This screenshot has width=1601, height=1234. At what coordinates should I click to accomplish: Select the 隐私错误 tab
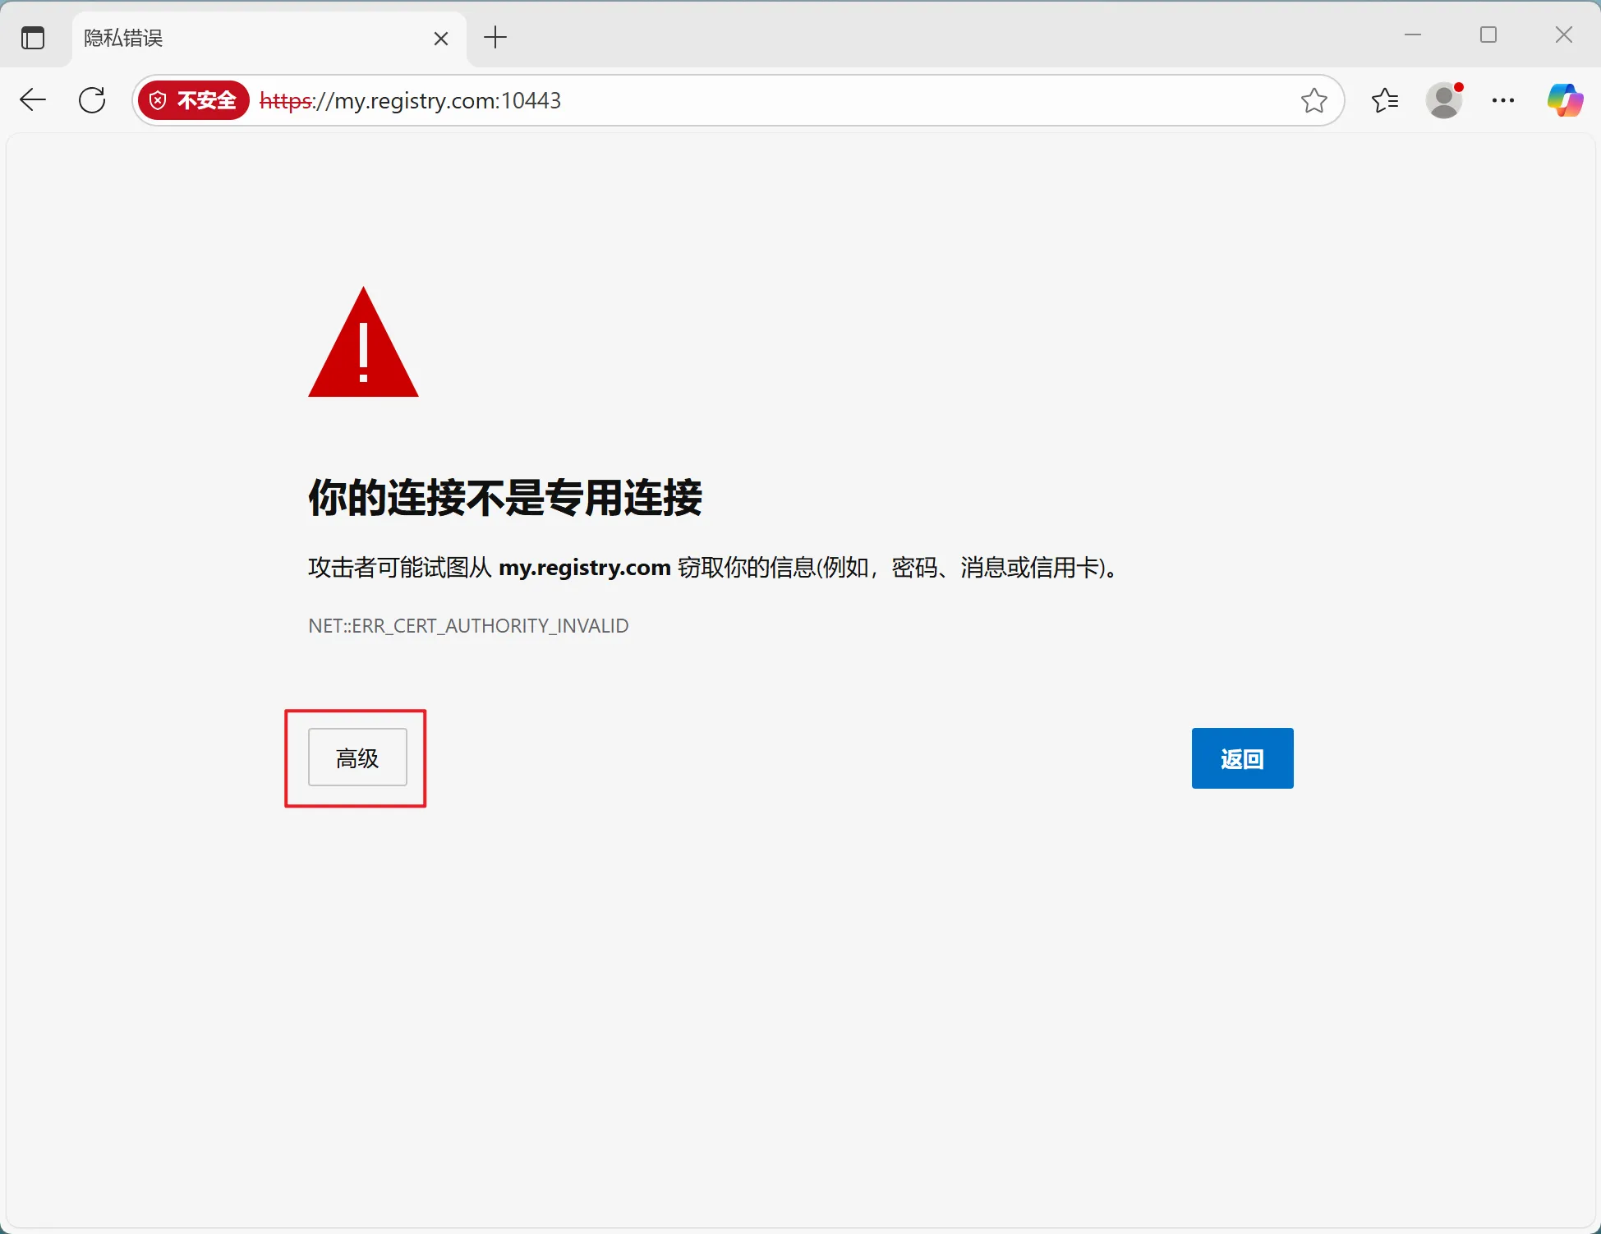pyautogui.click(x=246, y=38)
